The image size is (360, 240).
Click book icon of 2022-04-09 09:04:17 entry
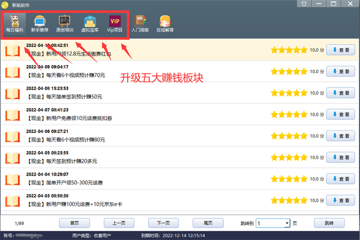click(x=12, y=72)
